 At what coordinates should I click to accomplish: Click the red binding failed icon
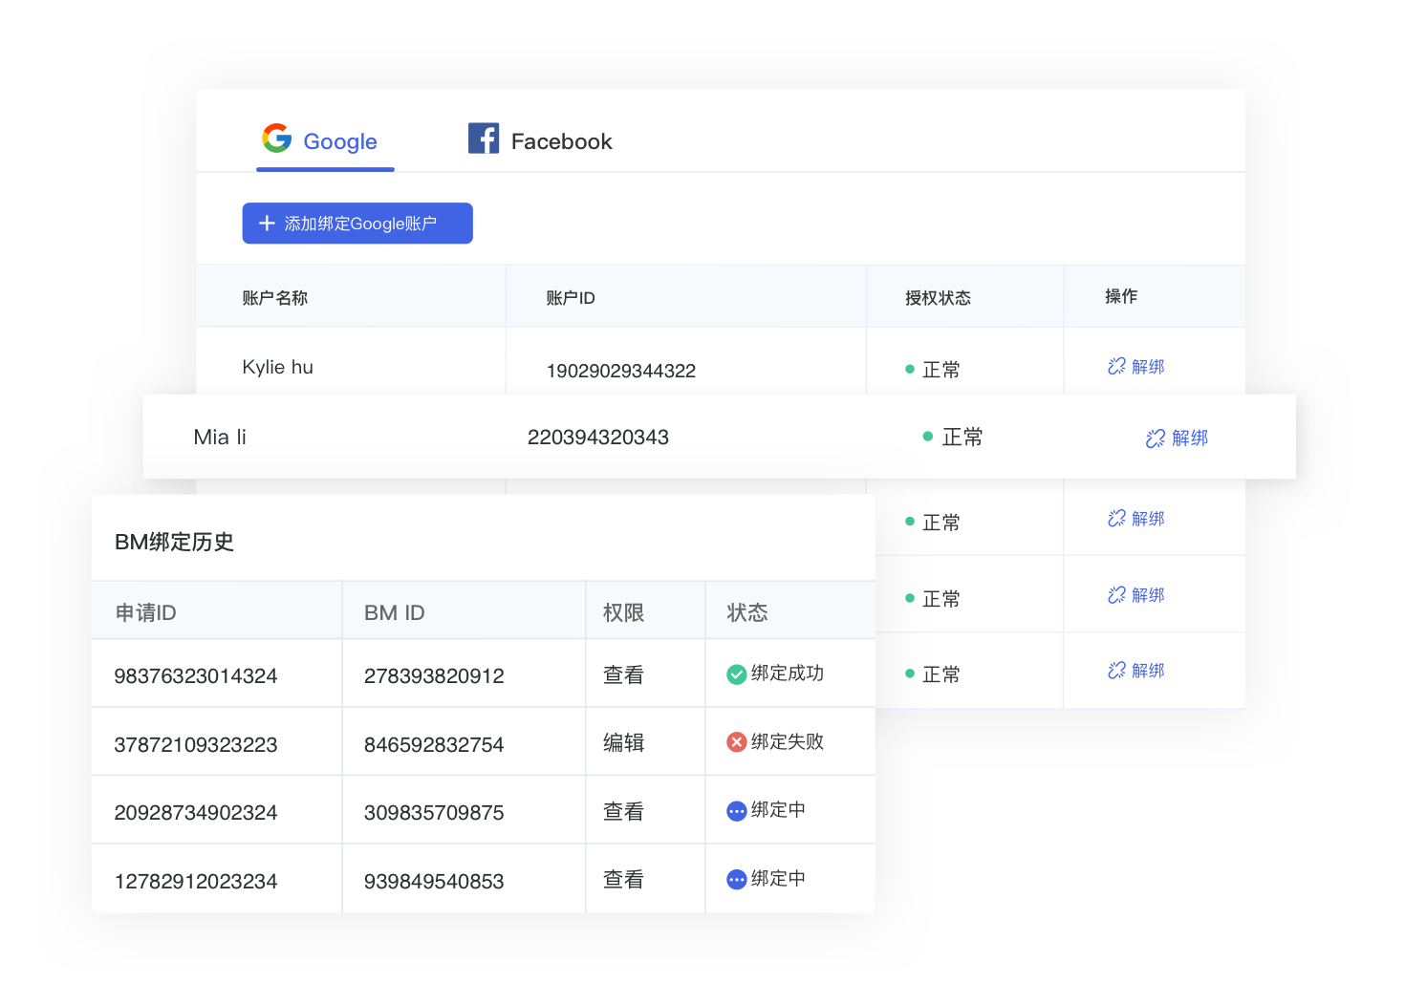coord(736,742)
